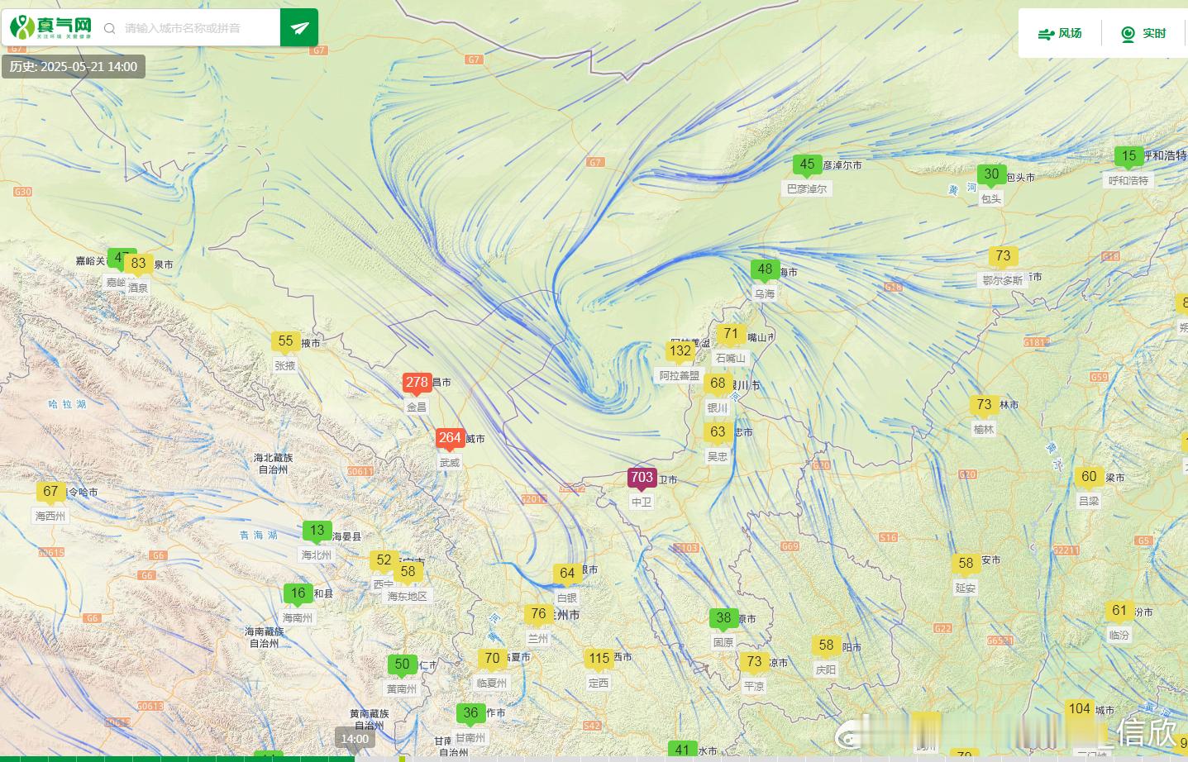Click the 哈拉湖 map label
The image size is (1188, 762).
click(69, 405)
